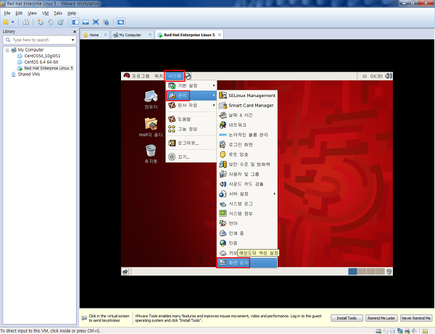435x334 pixels.
Task: Click the send Ctrl+Alt+Del toolbar icon
Action: 26,22
